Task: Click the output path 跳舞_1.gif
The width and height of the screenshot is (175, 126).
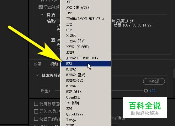Action: point(123,21)
